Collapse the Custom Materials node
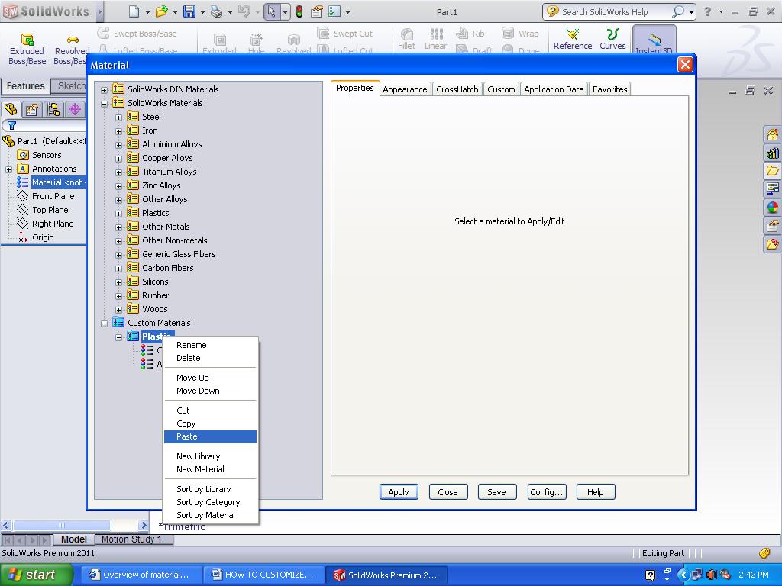 [x=105, y=323]
